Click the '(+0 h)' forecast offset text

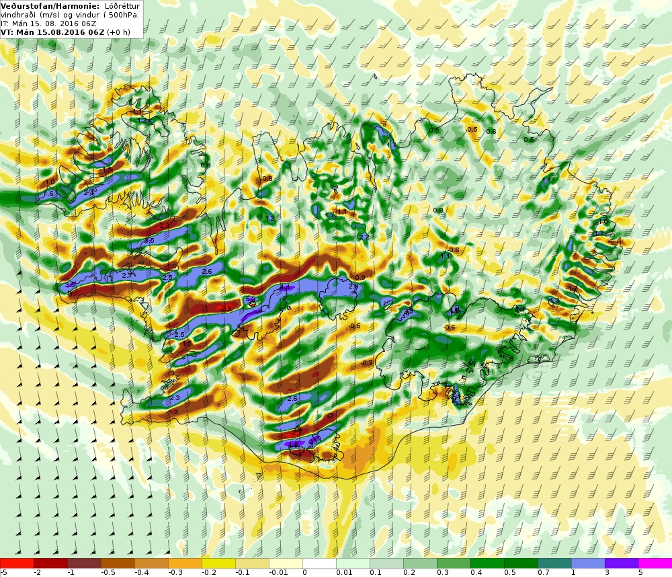(118, 32)
